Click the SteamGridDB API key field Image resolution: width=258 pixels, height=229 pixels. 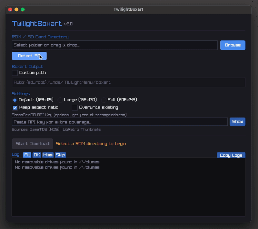point(120,122)
